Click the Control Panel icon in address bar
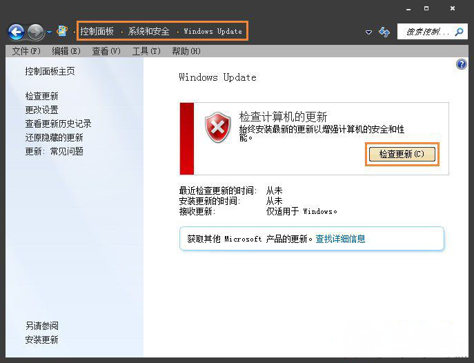The width and height of the screenshot is (474, 363). [x=62, y=31]
